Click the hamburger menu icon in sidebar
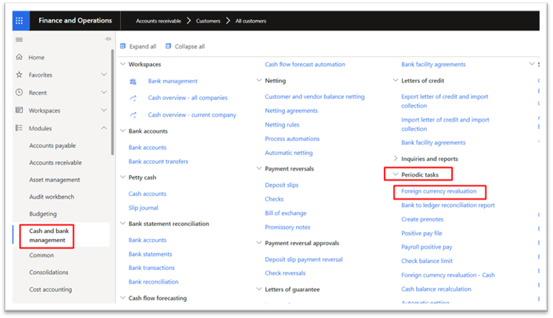 [19, 40]
